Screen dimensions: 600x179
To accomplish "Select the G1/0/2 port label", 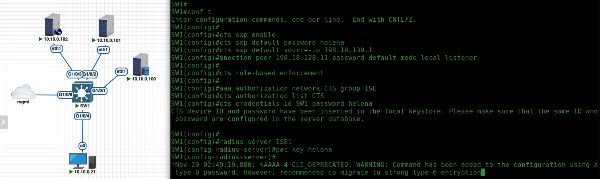I will point(90,74).
